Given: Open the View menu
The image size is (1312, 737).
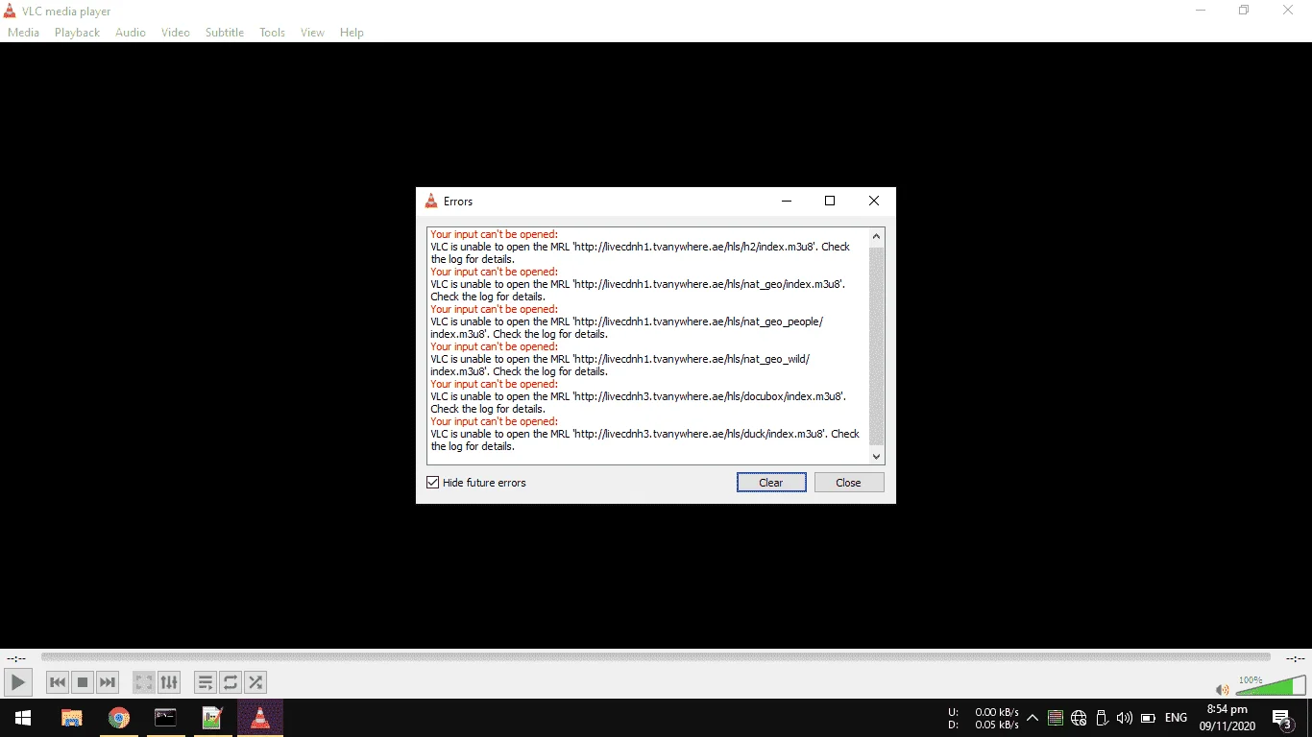Looking at the screenshot, I should pos(312,32).
